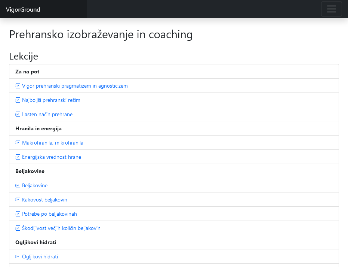Open the Makrohranila, mikrohranila lesson
Image resolution: width=348 pixels, height=267 pixels.
[x=53, y=143]
